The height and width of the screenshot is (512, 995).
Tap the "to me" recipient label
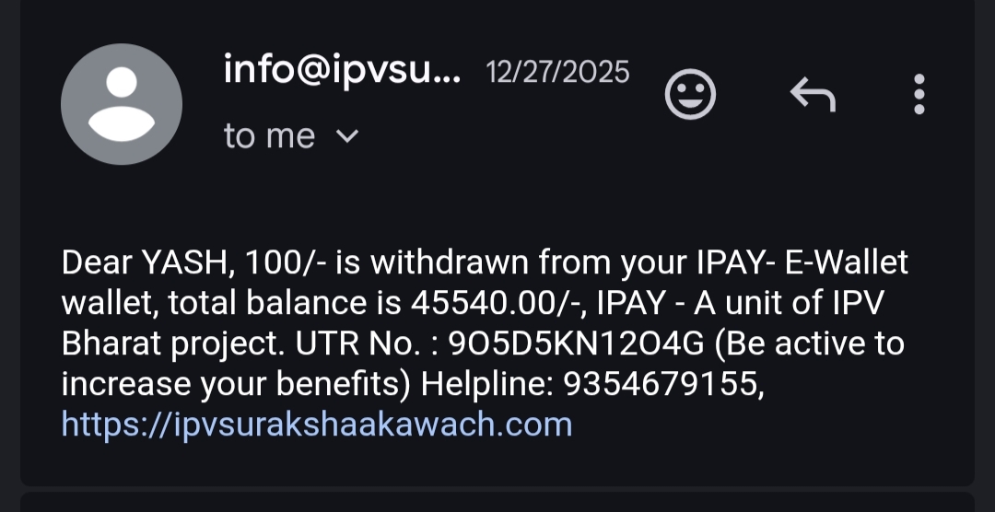pyautogui.click(x=270, y=135)
